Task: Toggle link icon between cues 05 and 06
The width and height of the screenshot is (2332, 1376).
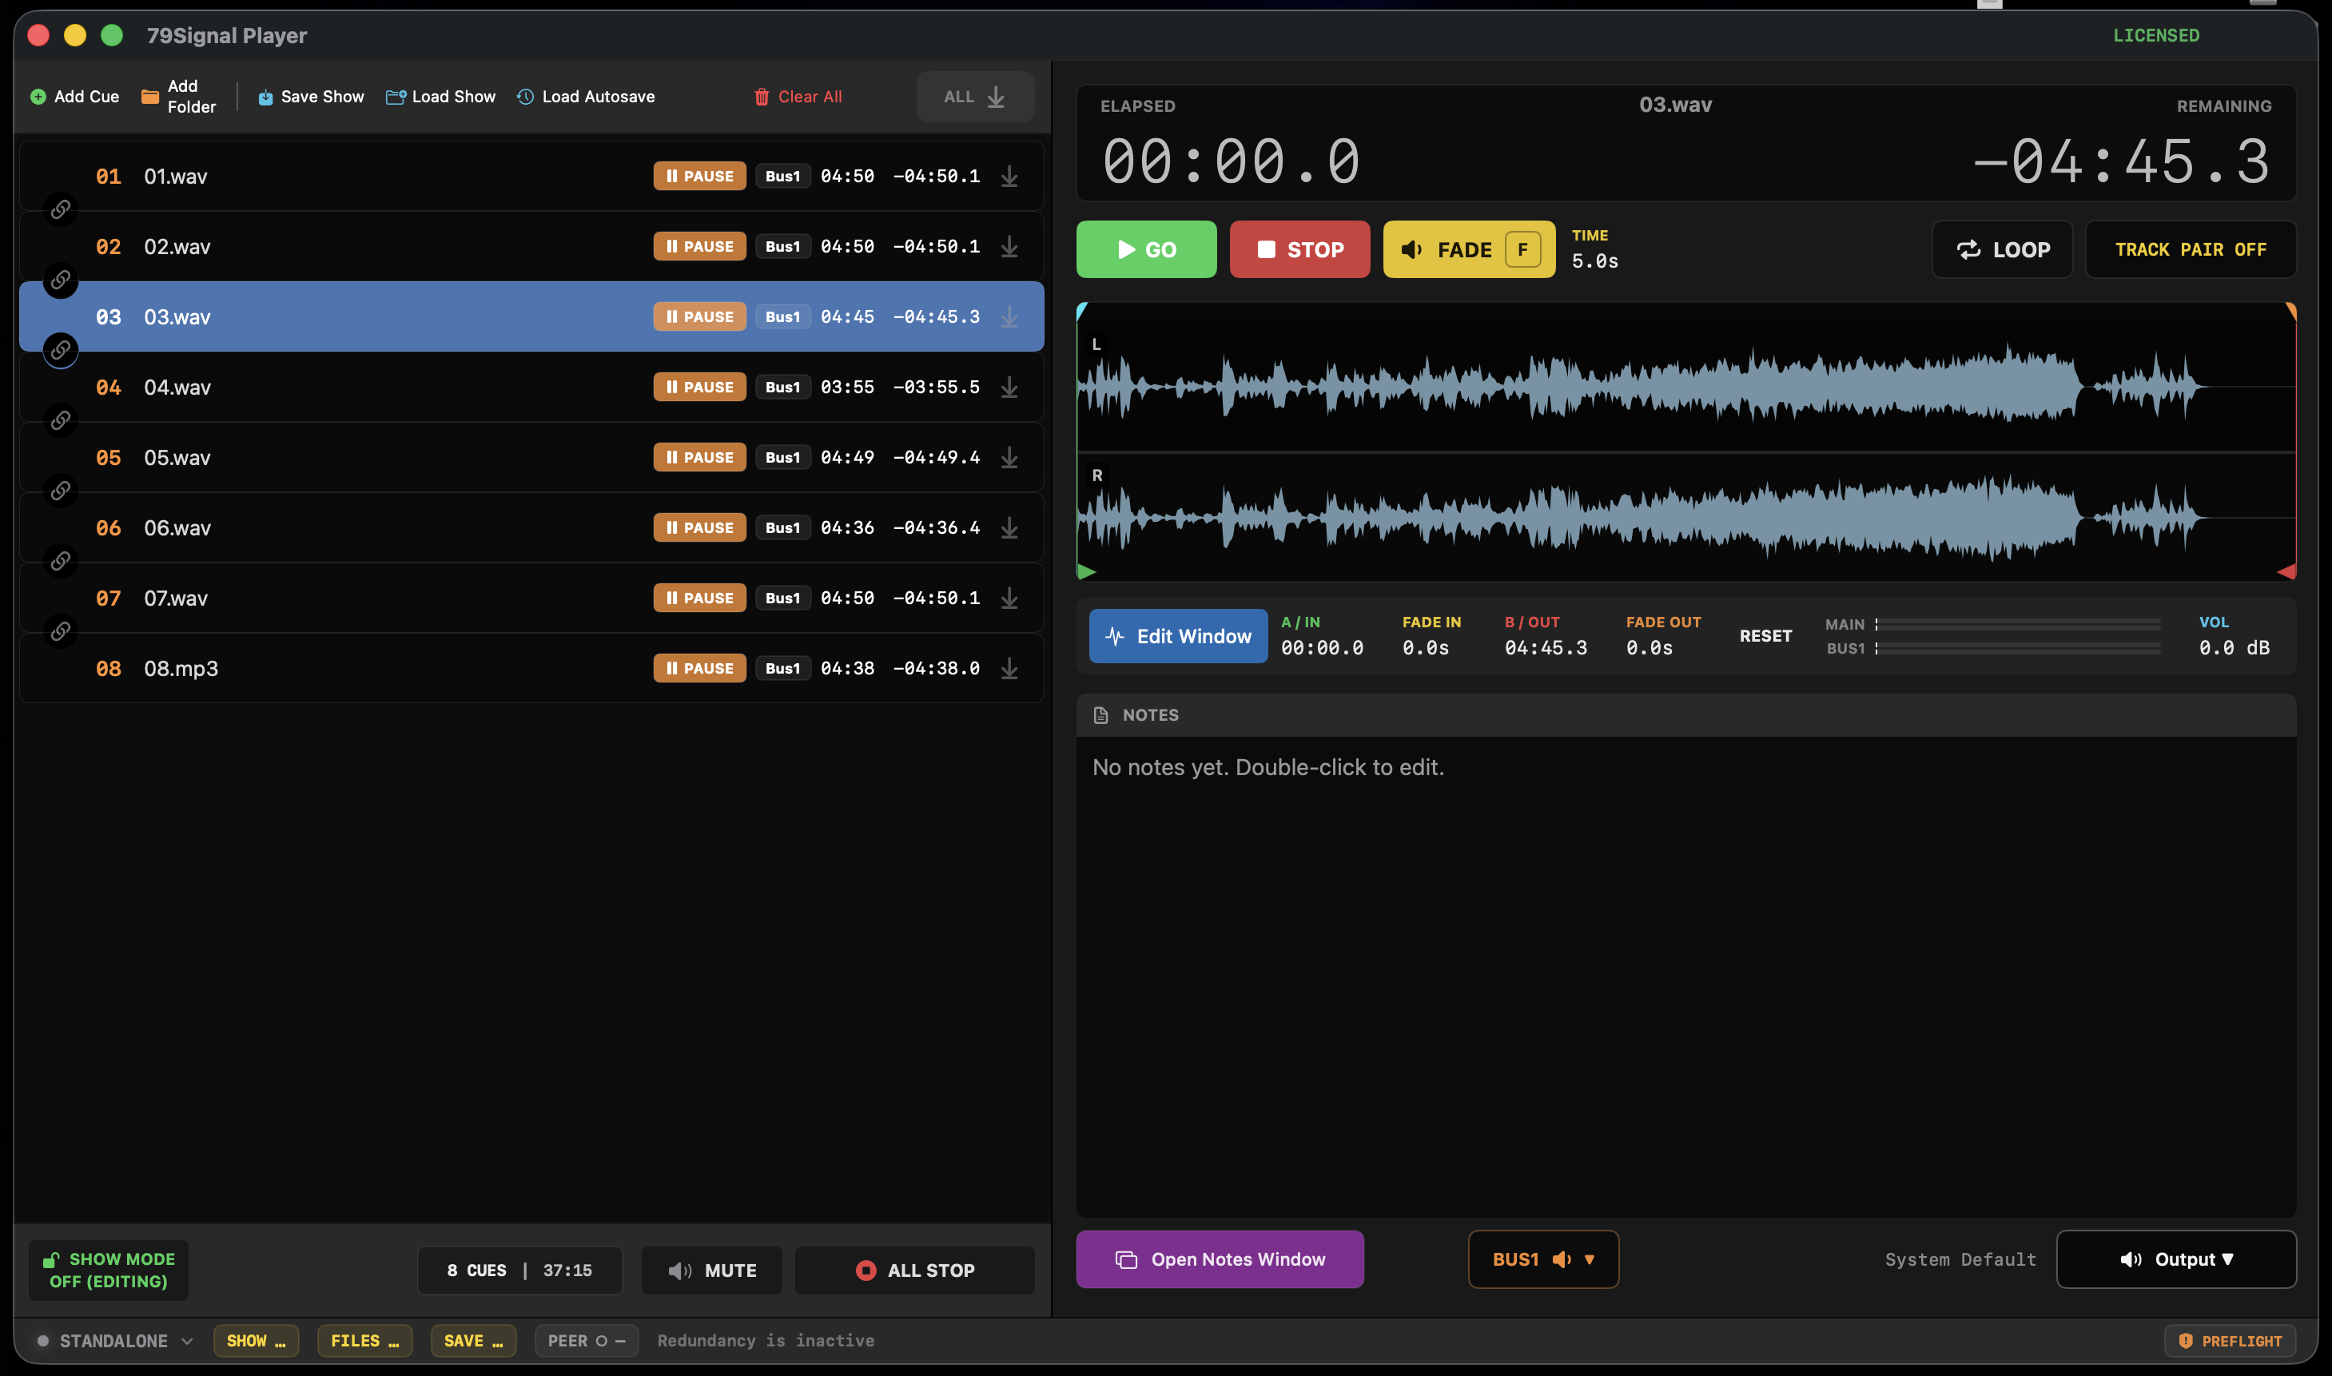Action: pos(60,491)
